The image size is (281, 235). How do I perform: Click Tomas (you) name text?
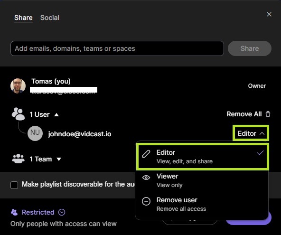click(x=51, y=81)
